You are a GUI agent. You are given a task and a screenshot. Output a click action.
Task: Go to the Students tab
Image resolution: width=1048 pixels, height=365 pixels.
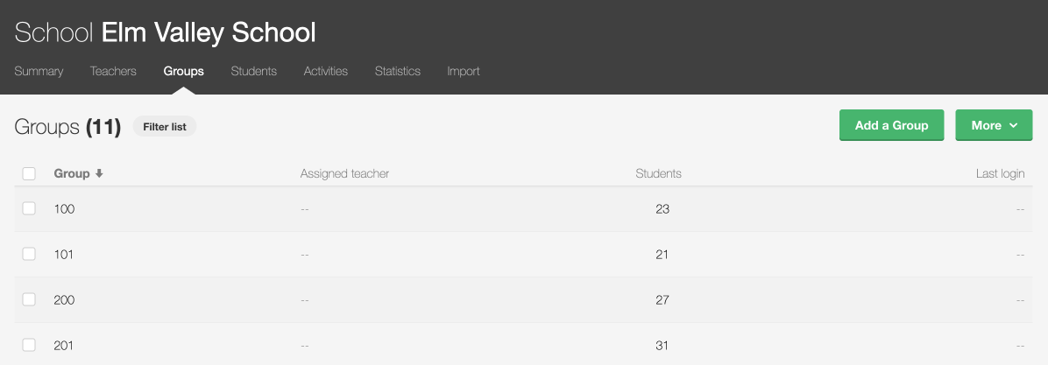pyautogui.click(x=253, y=71)
